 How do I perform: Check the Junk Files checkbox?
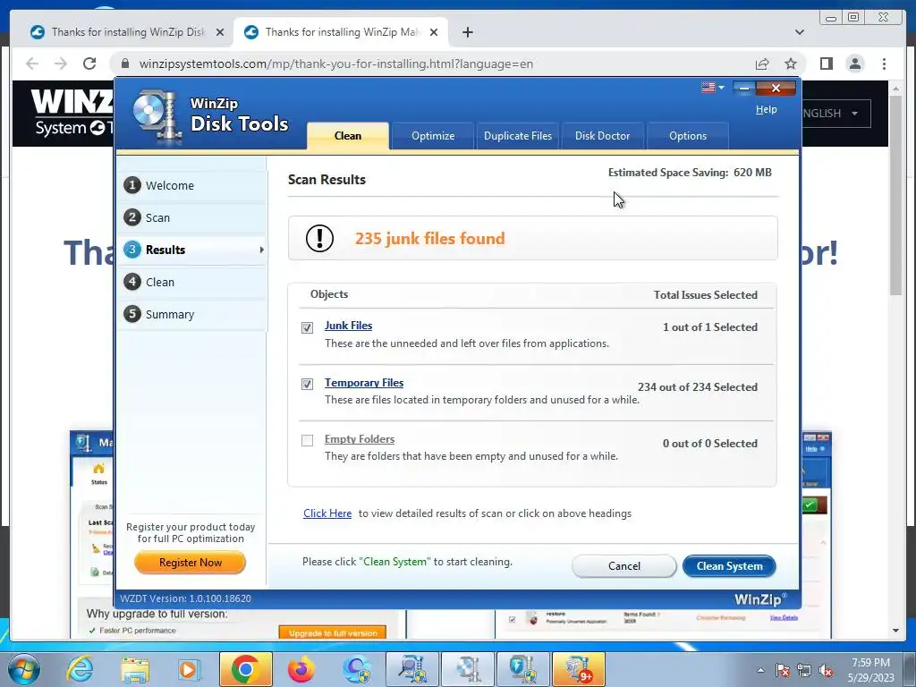pyautogui.click(x=308, y=327)
